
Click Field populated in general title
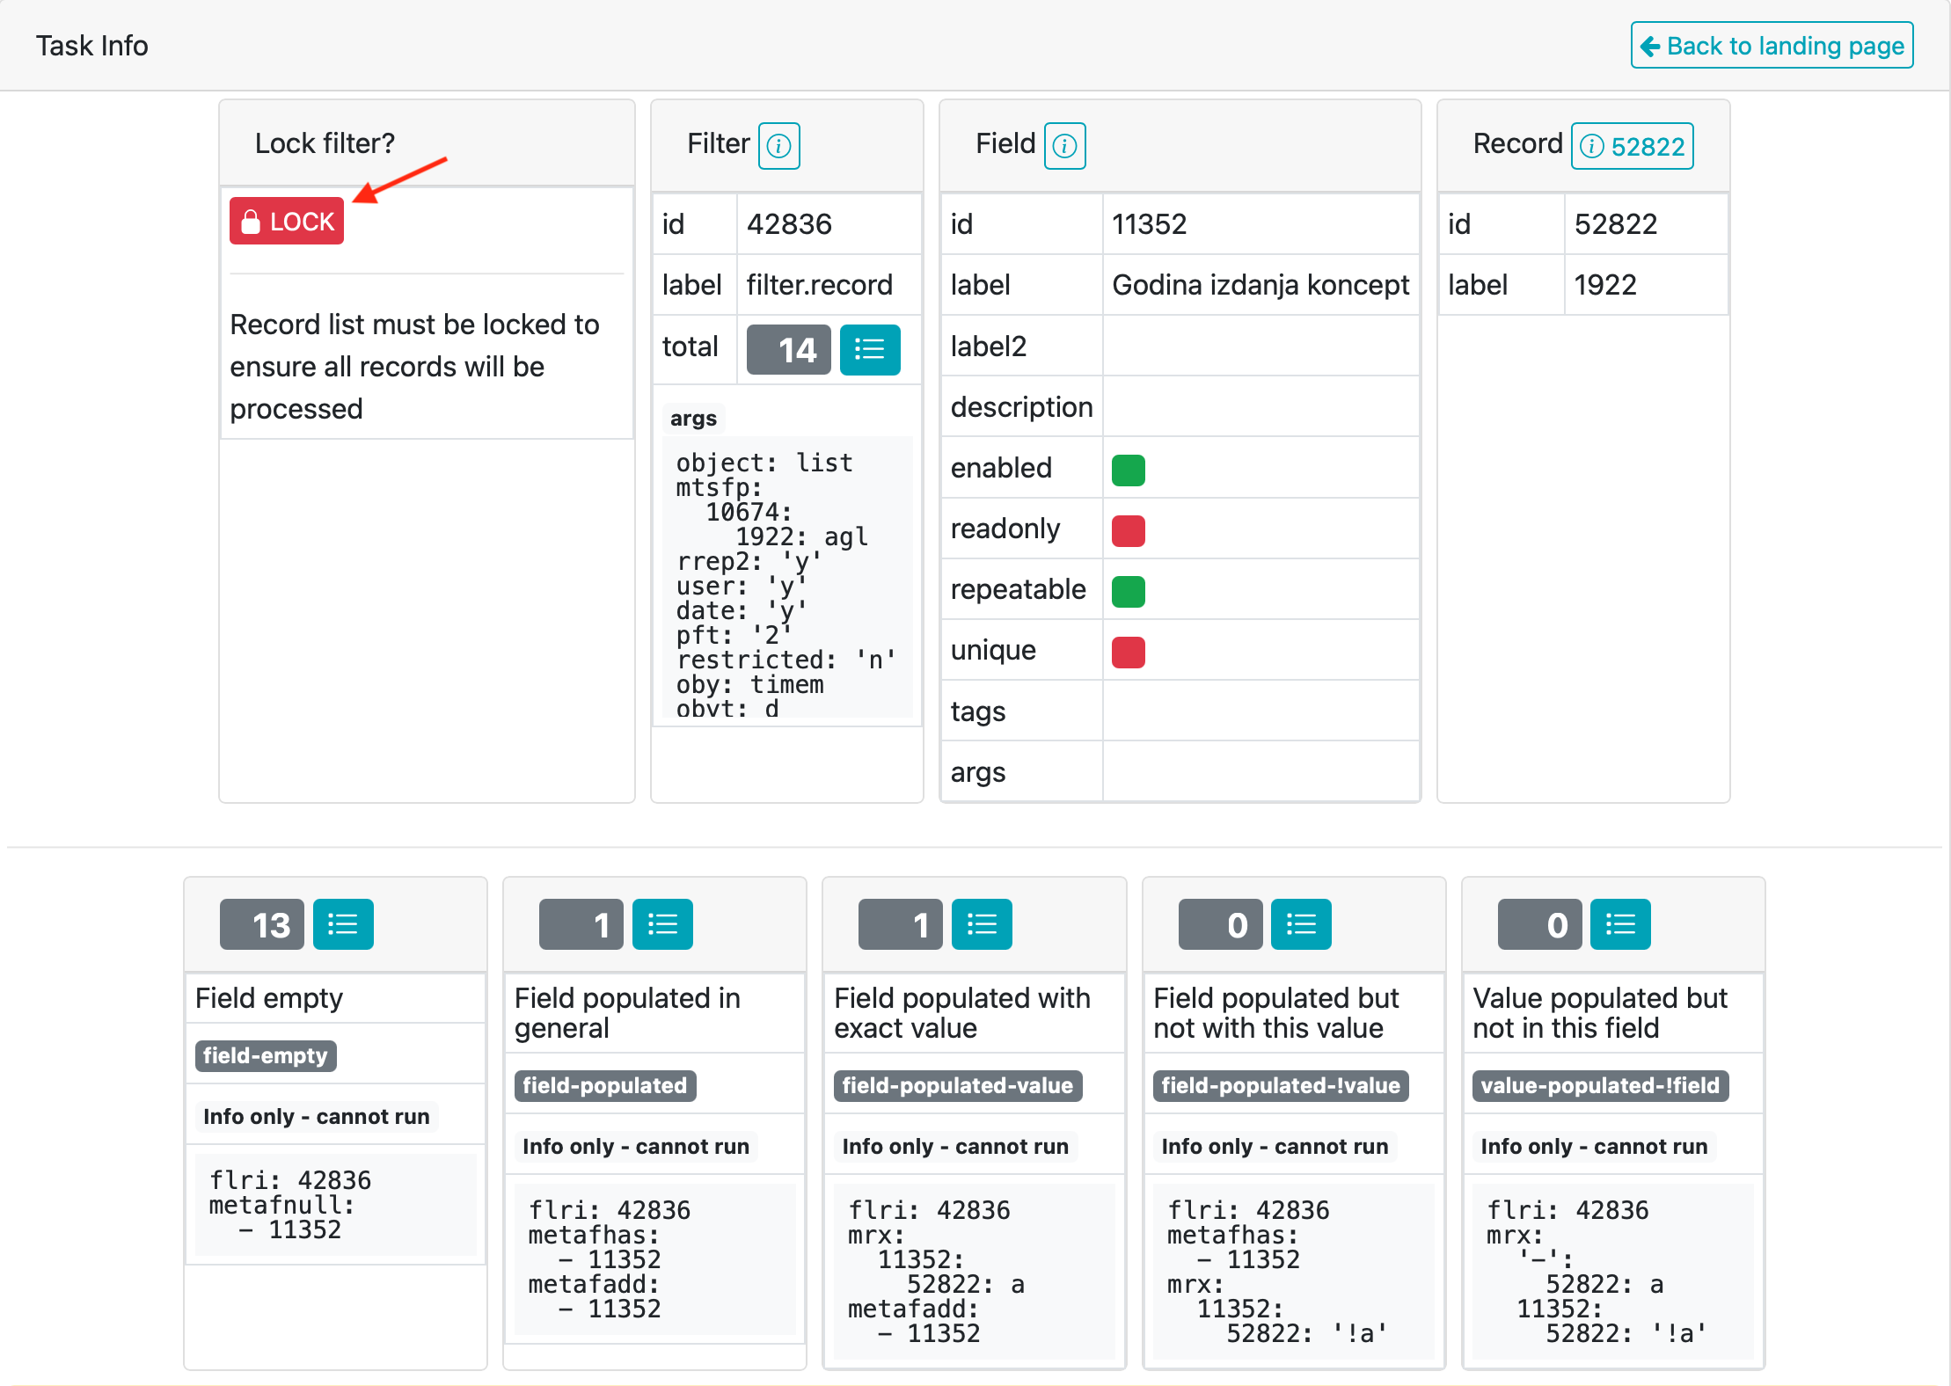click(x=627, y=1013)
